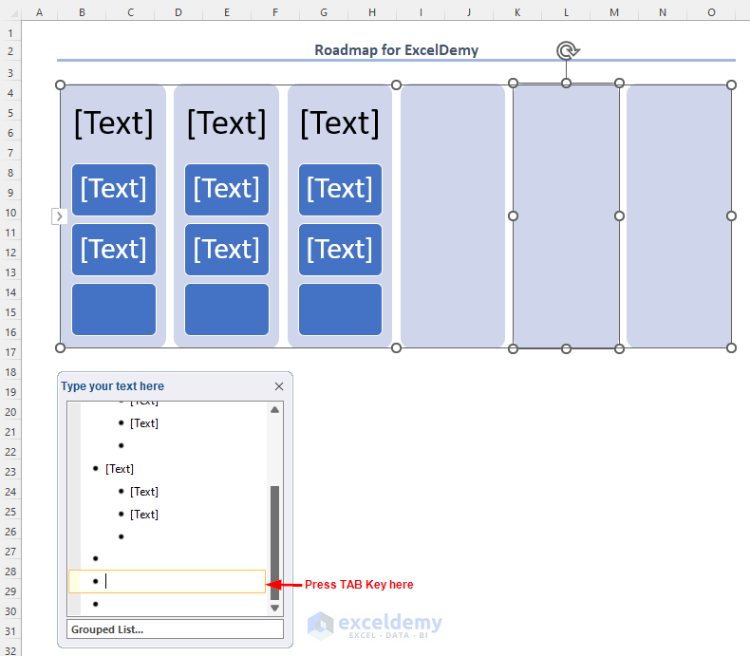Select second column's lower blue [Text] box
Viewport: 750px width, 656px height.
(227, 250)
